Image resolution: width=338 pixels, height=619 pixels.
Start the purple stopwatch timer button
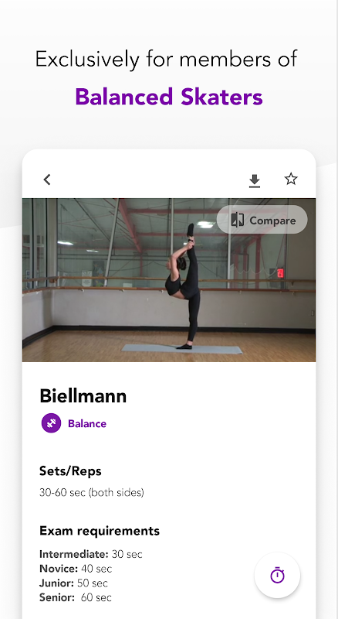(x=277, y=575)
